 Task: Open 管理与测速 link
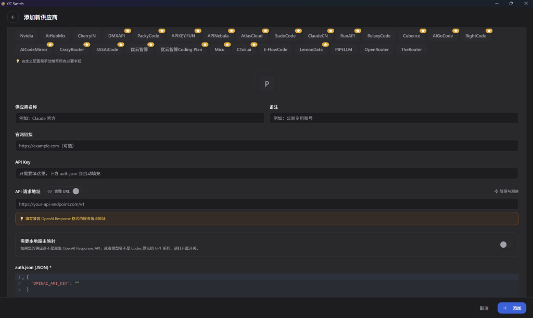[x=506, y=192]
